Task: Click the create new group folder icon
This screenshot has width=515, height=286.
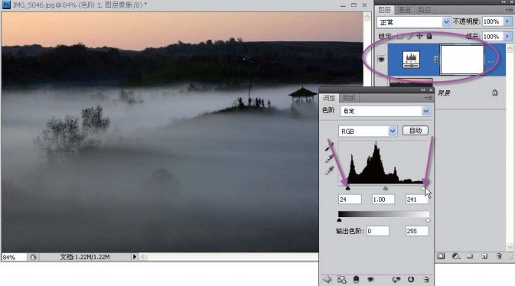Action: (x=470, y=256)
